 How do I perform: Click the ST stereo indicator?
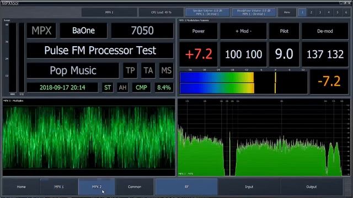tap(108, 87)
